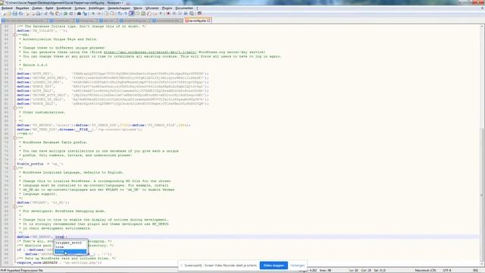The height and width of the screenshot is (273, 485).
Task: Open the Karakterset menu
Action: [64, 8]
